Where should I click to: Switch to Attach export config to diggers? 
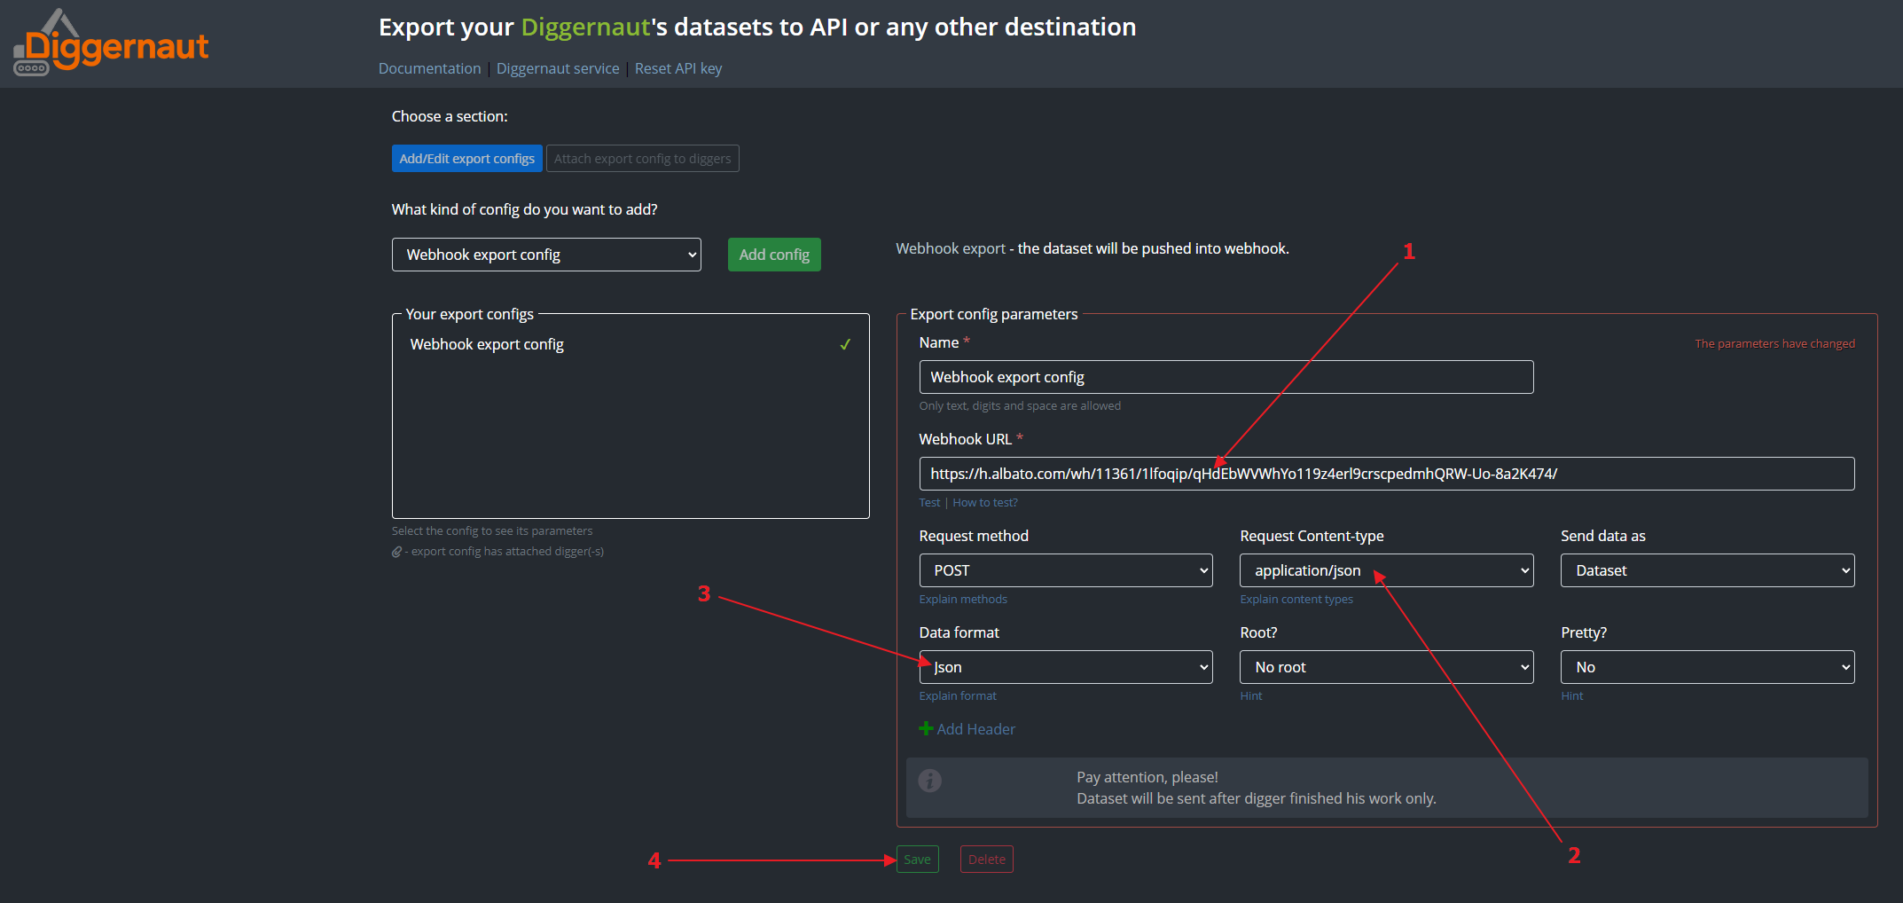coord(643,159)
